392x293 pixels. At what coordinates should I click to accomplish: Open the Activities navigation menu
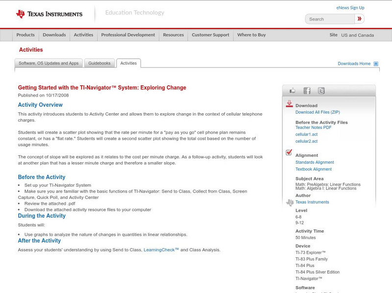pos(83,35)
